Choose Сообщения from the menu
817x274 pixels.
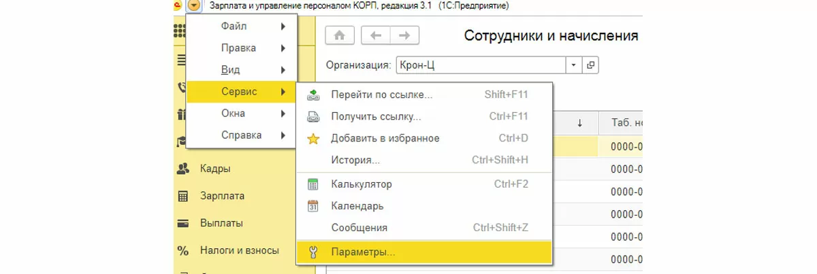pos(359,228)
